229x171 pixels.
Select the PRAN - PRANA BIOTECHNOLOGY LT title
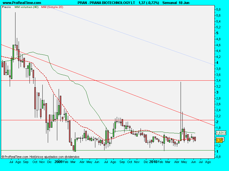coord(106,3)
